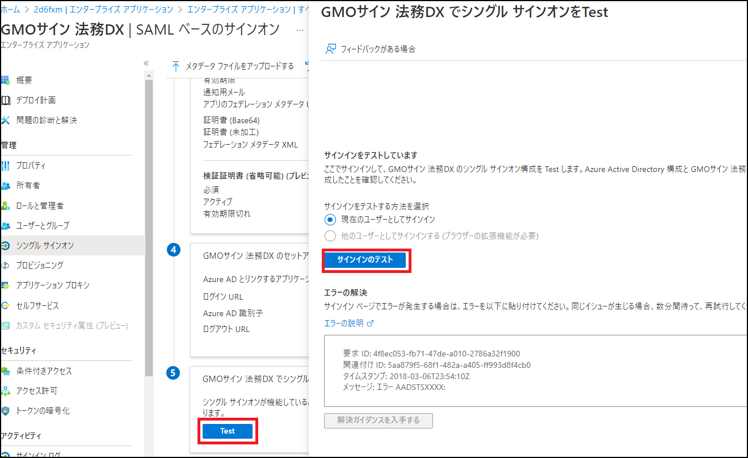Click the feedback person icon
Image resolution: width=748 pixels, height=458 pixels.
[x=330, y=49]
